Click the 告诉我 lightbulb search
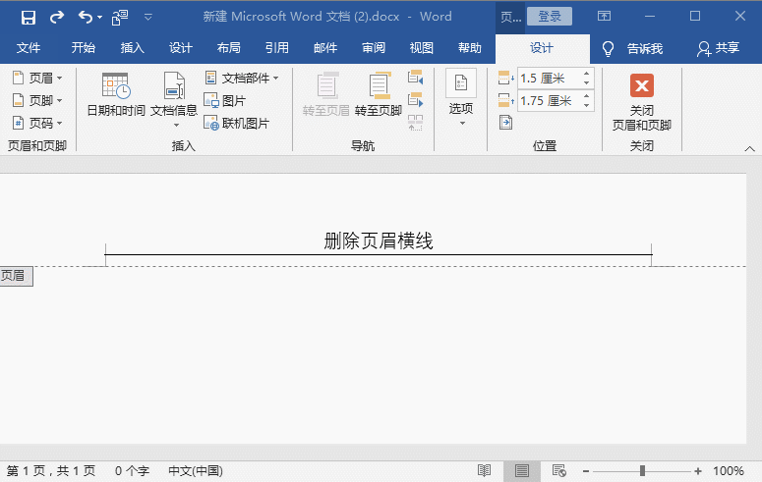762x482 pixels. [633, 48]
